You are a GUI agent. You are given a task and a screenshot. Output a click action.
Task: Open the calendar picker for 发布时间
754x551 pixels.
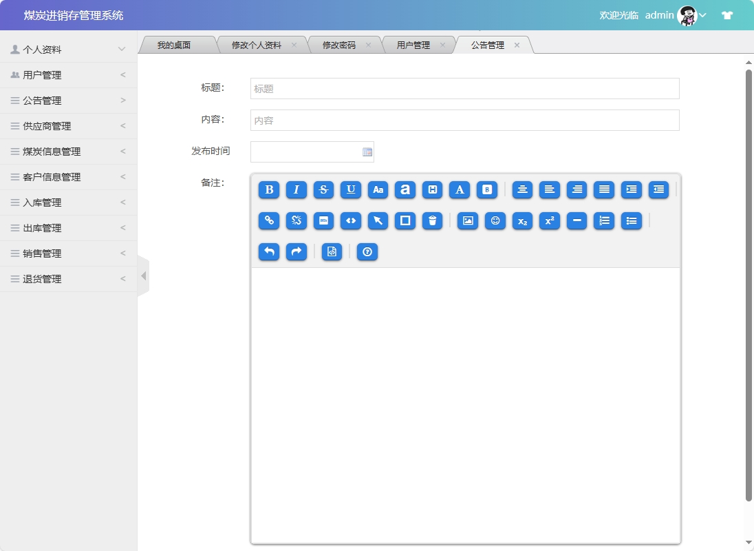367,152
